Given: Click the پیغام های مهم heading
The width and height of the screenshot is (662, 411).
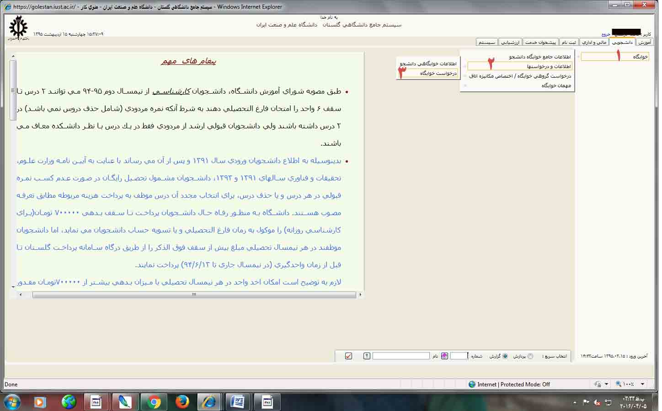Looking at the screenshot, I should (x=188, y=61).
